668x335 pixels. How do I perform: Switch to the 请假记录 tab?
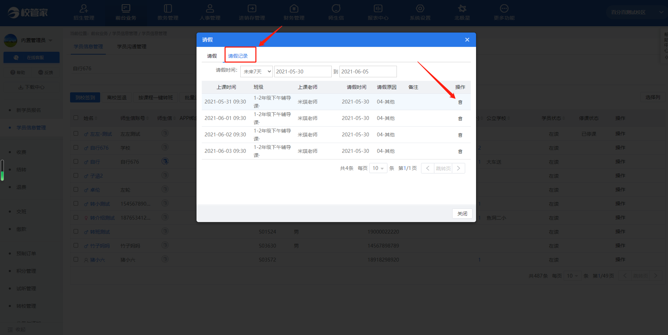click(238, 56)
